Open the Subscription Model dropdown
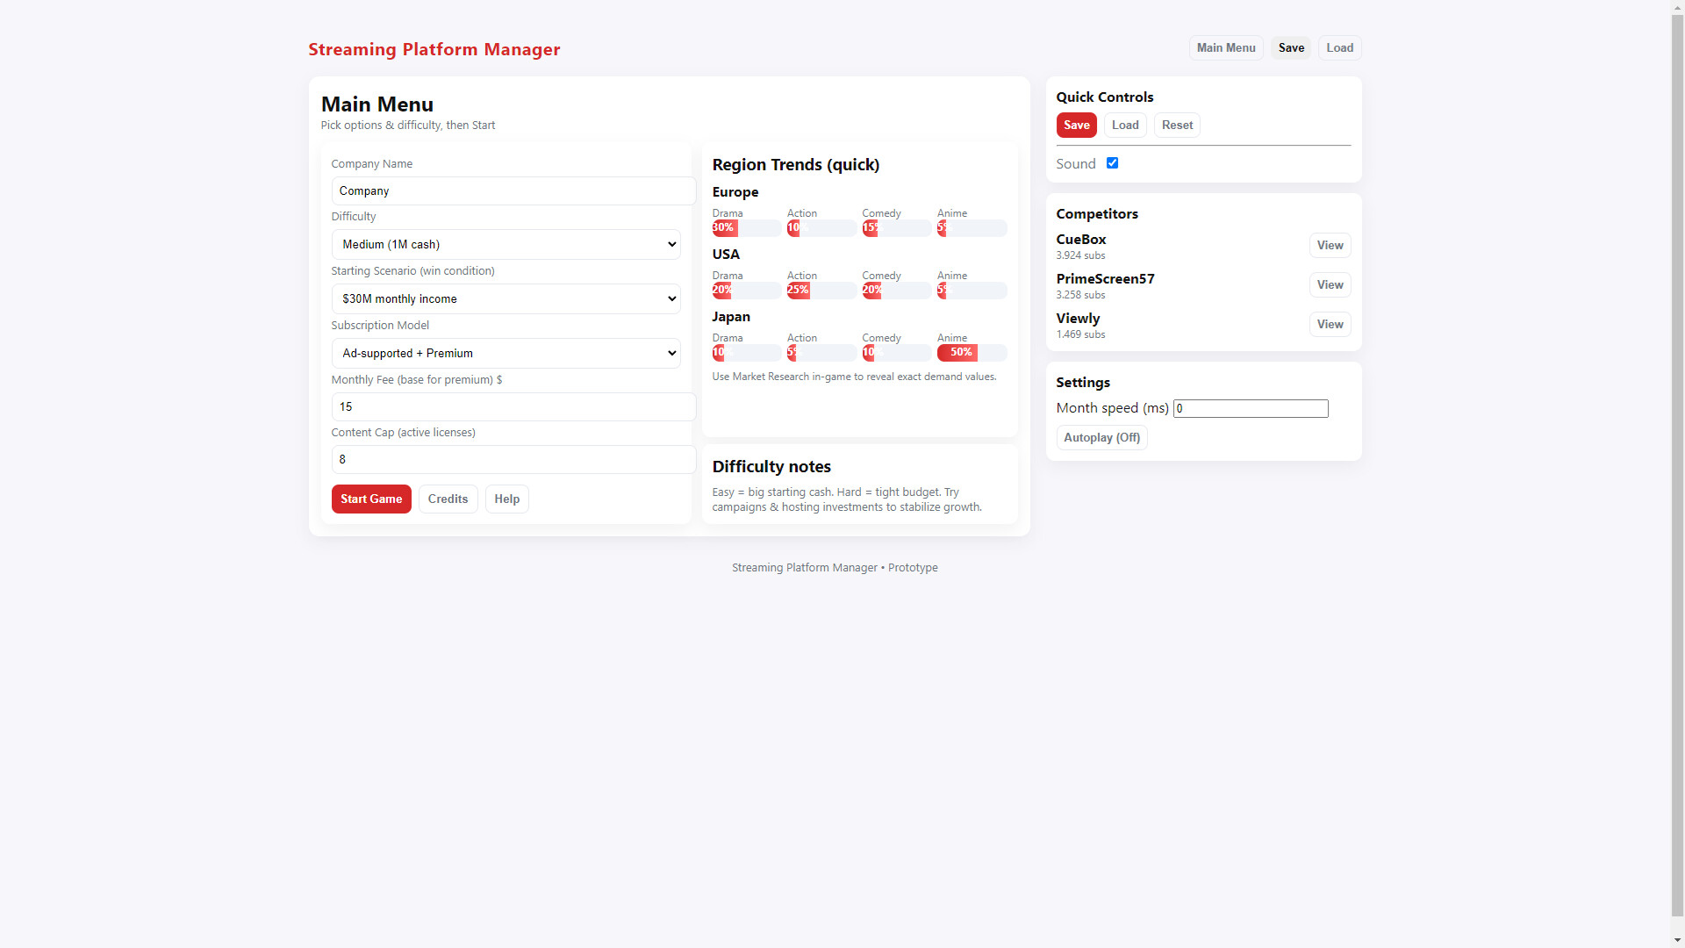This screenshot has height=948, width=1685. (x=505, y=353)
